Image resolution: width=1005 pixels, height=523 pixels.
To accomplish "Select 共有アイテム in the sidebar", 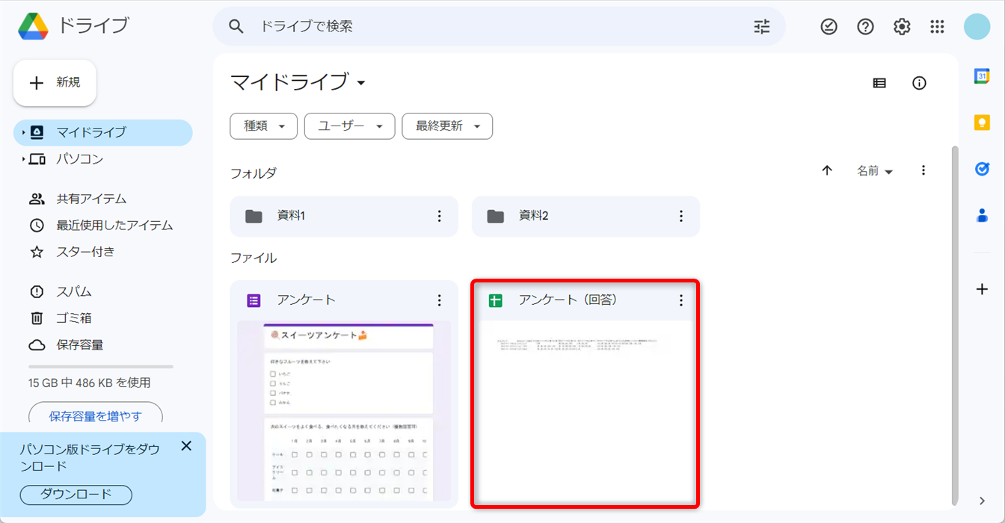I will [x=91, y=199].
